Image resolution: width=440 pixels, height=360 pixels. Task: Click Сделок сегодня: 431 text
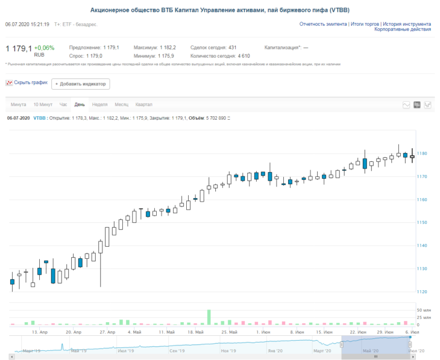point(213,48)
